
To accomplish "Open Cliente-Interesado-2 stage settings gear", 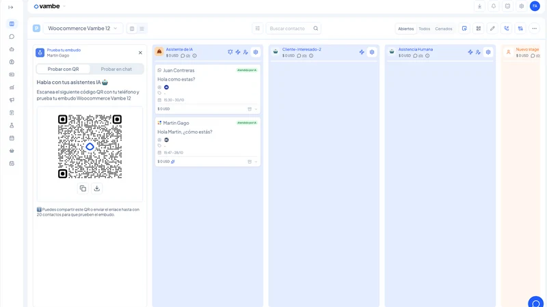I will pos(372,53).
